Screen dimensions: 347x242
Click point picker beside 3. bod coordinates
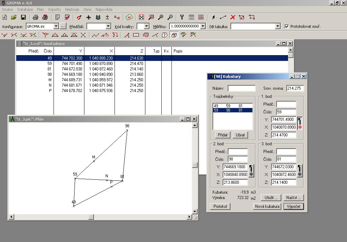(300, 171)
